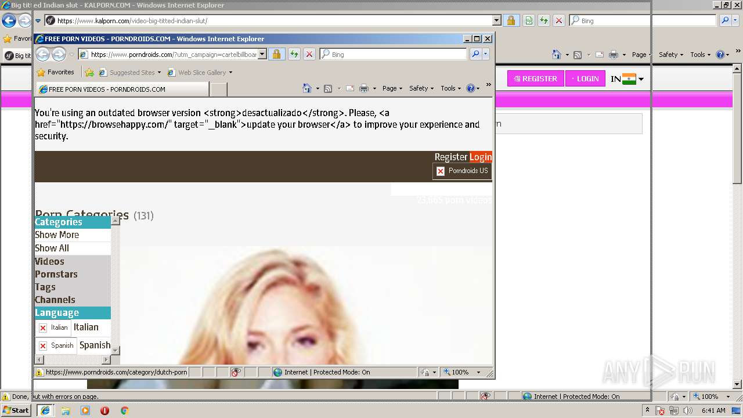Click pop-up blocker icon in front status bar
Viewport: 743px width, 418px height.
click(236, 372)
